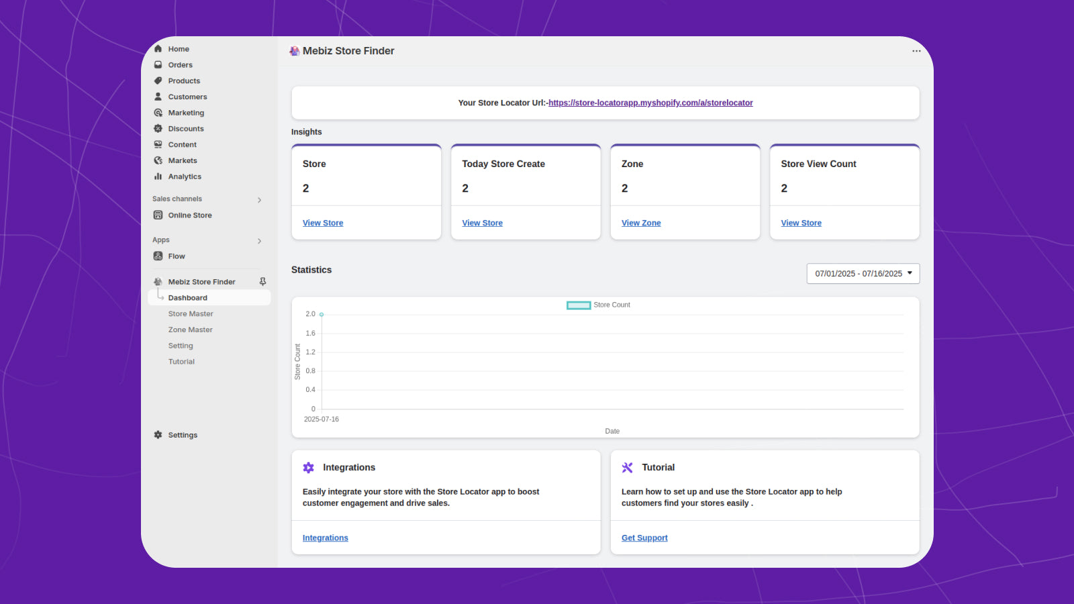Click the Customers person icon

point(158,97)
